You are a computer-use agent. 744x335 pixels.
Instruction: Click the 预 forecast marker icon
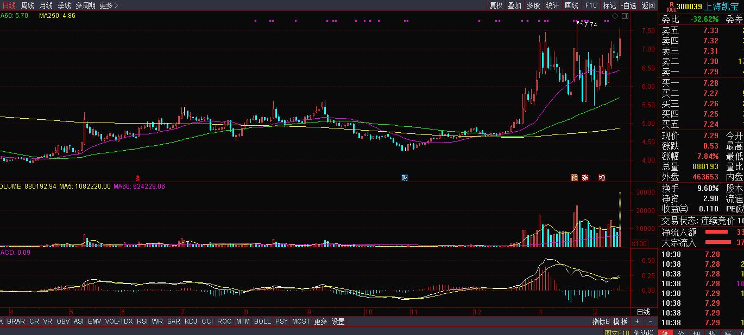(x=574, y=177)
